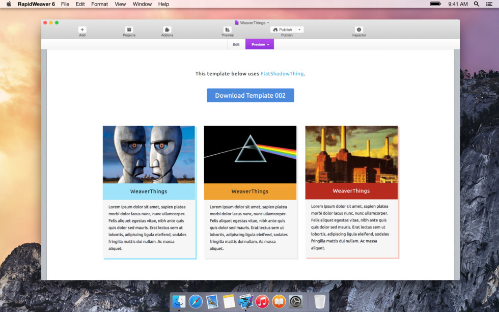The height and width of the screenshot is (312, 499).
Task: Open the Window menu
Action: click(142, 4)
